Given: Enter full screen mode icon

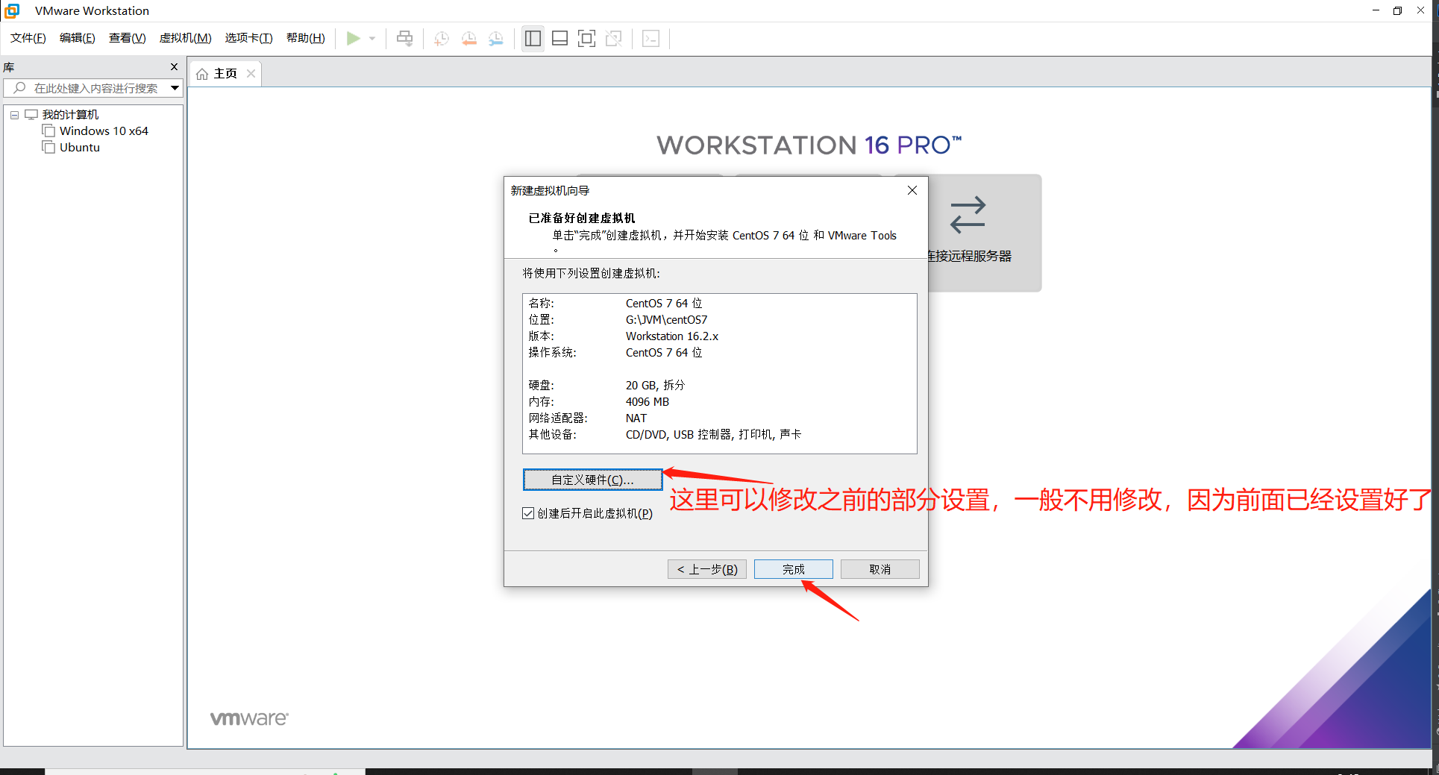Looking at the screenshot, I should 587,38.
